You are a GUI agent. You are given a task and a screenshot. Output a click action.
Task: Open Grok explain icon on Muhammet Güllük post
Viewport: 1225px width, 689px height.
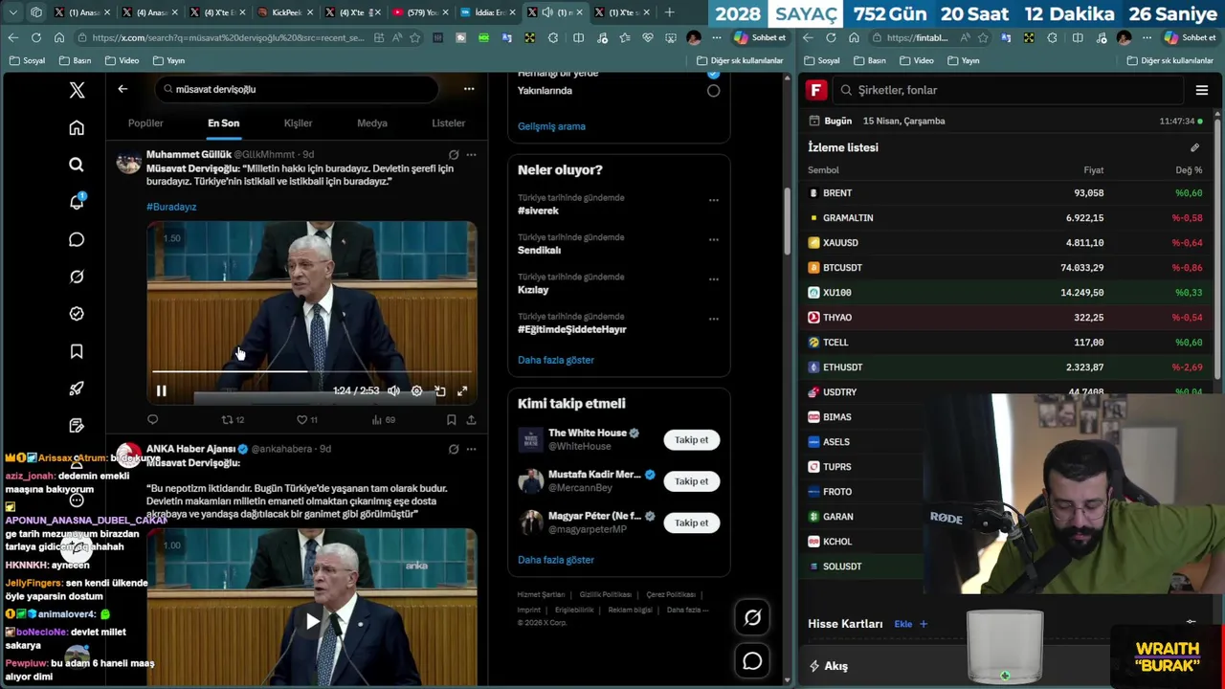point(454,154)
